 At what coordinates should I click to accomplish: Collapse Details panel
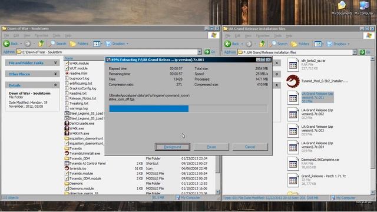click(x=55, y=85)
